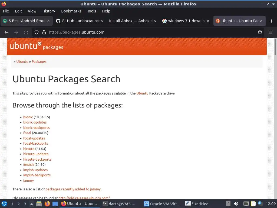Viewport: 277px width, 208px height.
Task: Open the History menu
Action: tap(49, 11)
